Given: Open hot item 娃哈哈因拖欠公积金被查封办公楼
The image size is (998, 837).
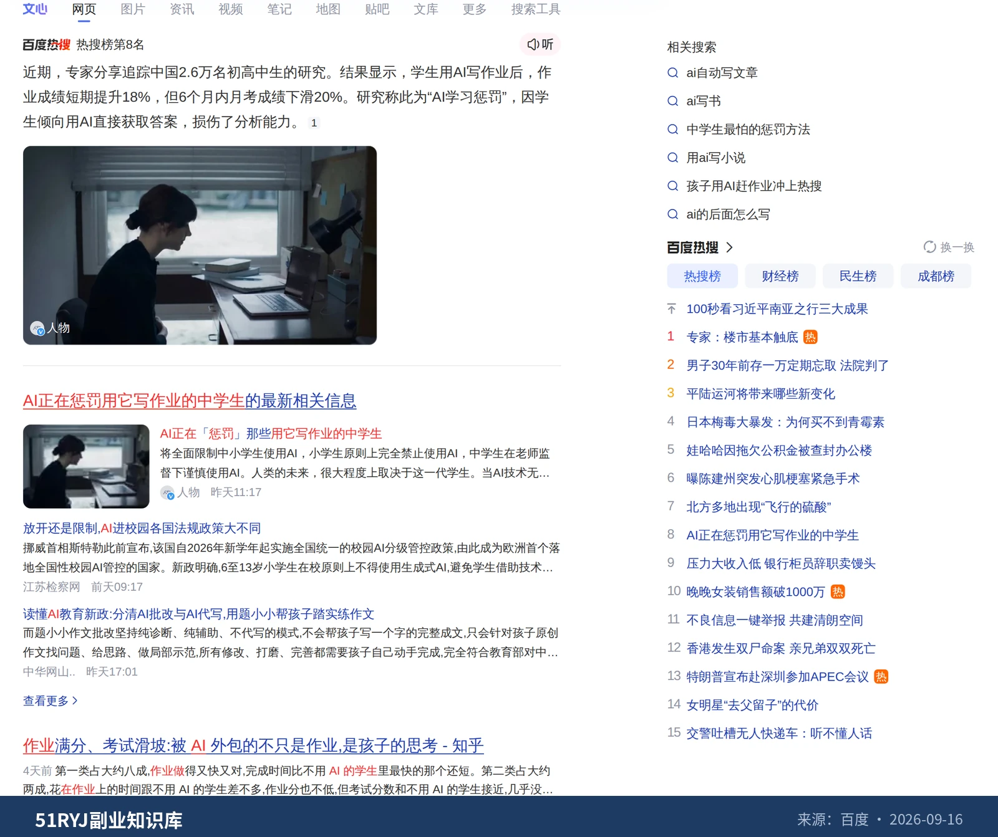Looking at the screenshot, I should pos(779,451).
